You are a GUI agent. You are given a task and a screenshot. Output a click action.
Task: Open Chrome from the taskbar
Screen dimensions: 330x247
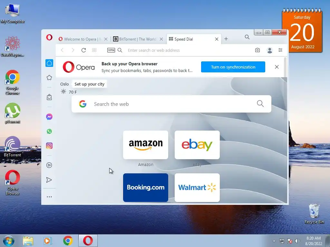click(x=68, y=241)
